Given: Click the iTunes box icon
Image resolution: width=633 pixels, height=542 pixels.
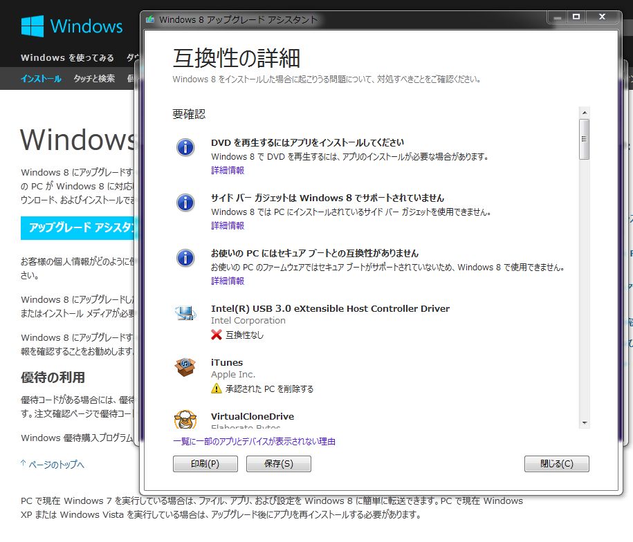Looking at the screenshot, I should pos(185,367).
